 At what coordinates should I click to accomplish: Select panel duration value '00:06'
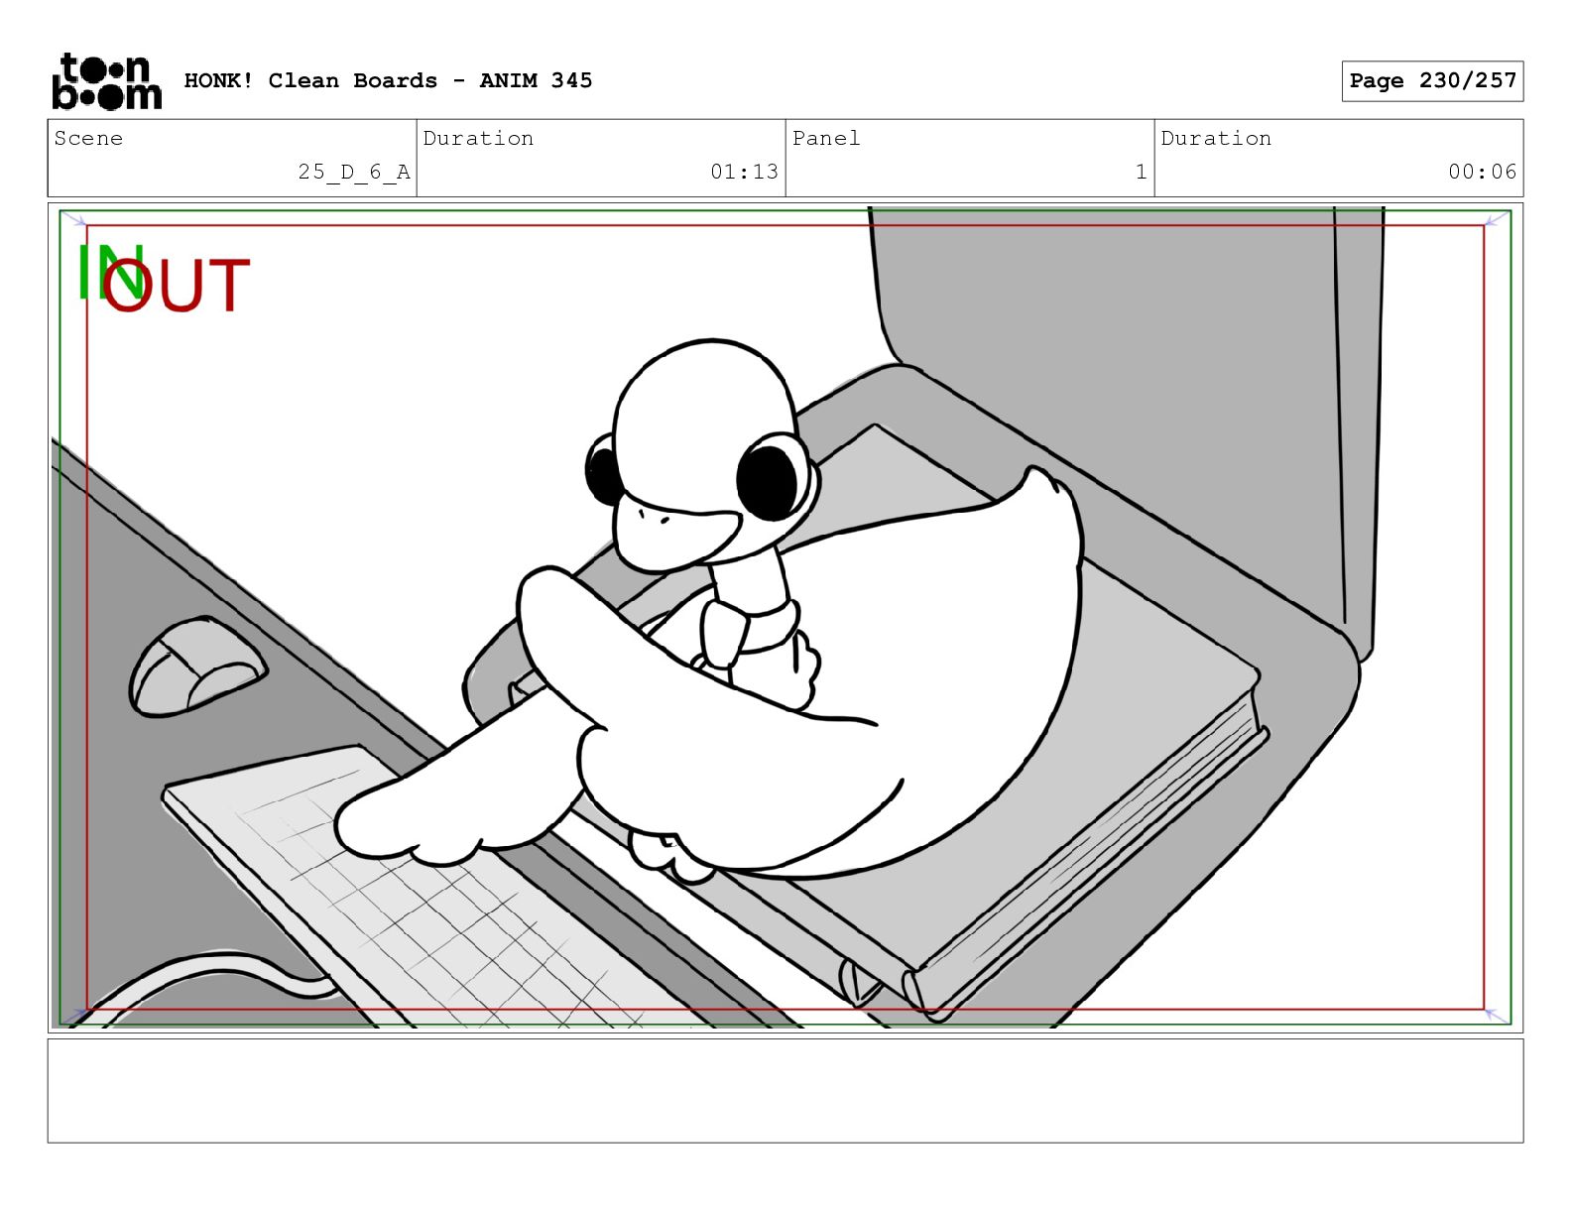tap(1482, 172)
